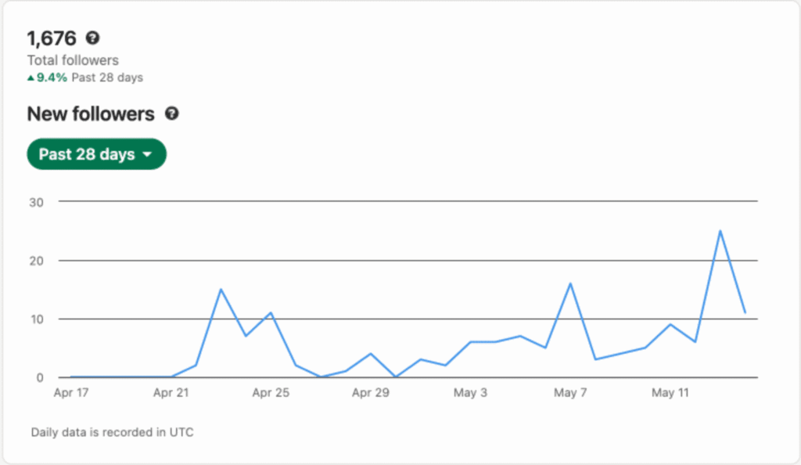Open the Past 28 days dropdown
This screenshot has width=801, height=465.
click(x=96, y=154)
